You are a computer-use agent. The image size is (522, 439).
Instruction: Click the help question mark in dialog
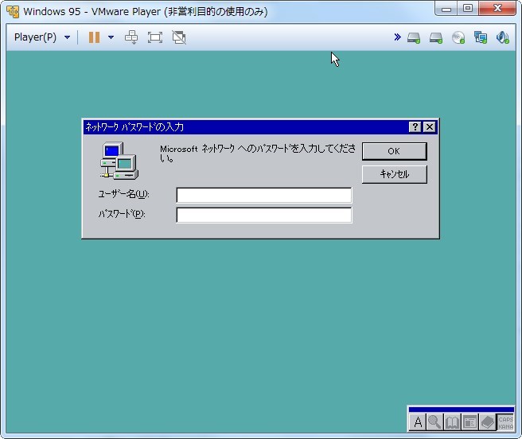tap(415, 126)
